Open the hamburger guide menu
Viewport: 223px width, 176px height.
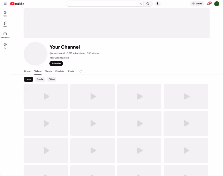(x=5, y=4)
